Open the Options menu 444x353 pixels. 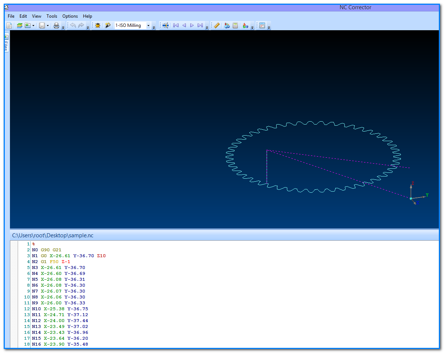70,16
